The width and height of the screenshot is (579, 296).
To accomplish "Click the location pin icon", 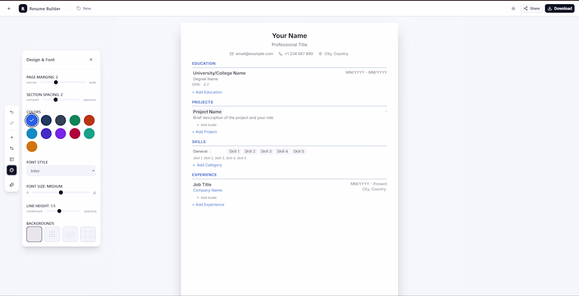I will coord(321,54).
